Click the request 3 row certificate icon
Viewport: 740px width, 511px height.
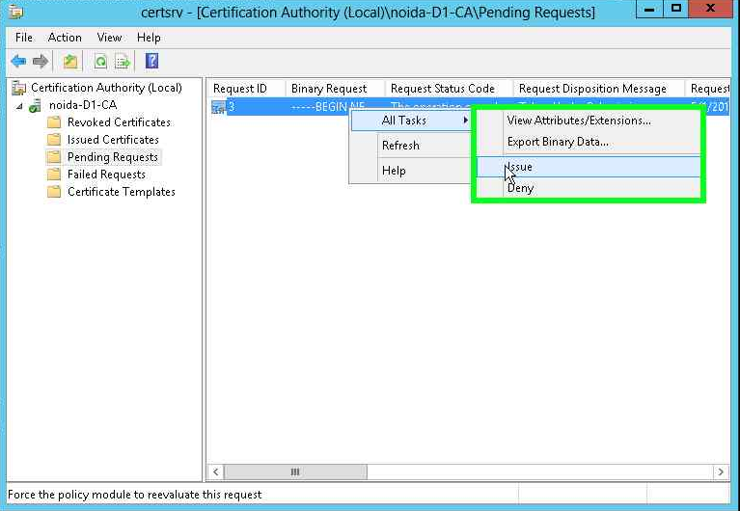point(218,107)
